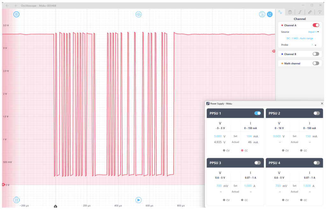Enable the Channel B toggle
Image resolution: width=326 pixels, height=210 pixels.
coord(316,54)
